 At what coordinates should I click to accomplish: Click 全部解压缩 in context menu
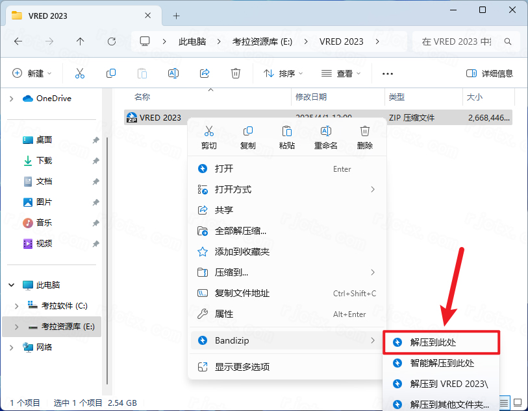coord(240,231)
